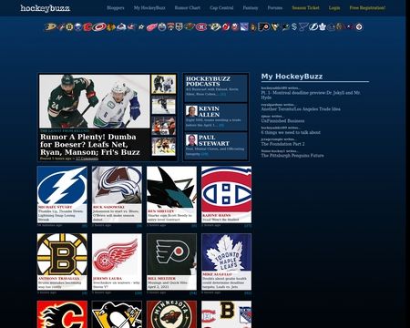Open the New Jersey Devils team logo
The width and height of the screenshot is (410, 328).
226,27
